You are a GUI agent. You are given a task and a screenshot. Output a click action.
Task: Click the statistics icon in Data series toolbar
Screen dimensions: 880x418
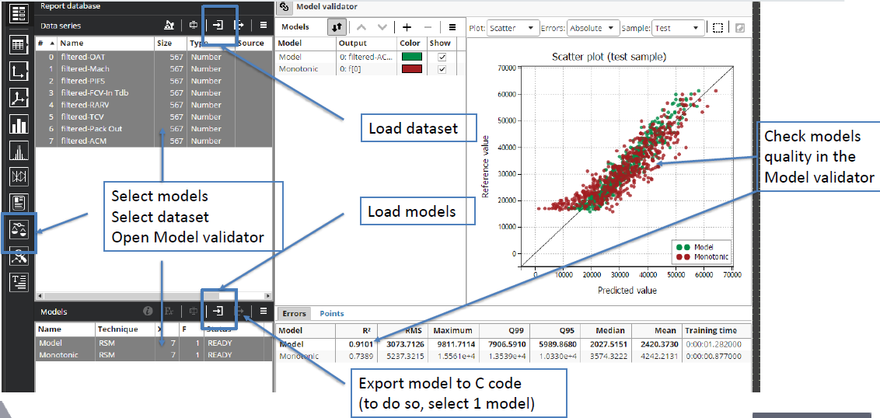pyautogui.click(x=169, y=25)
